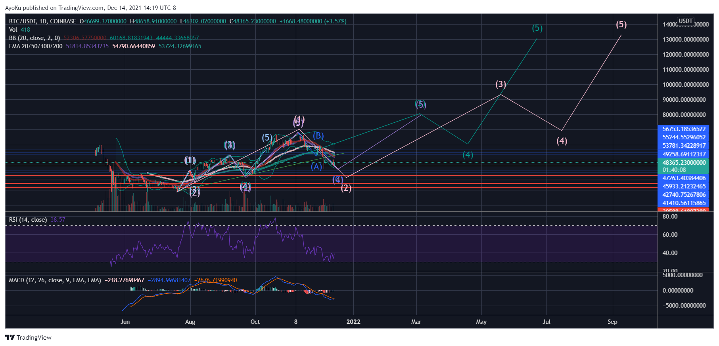This screenshot has height=346, width=719.
Task: Click the high price value H48658.91
Action: click(x=153, y=21)
